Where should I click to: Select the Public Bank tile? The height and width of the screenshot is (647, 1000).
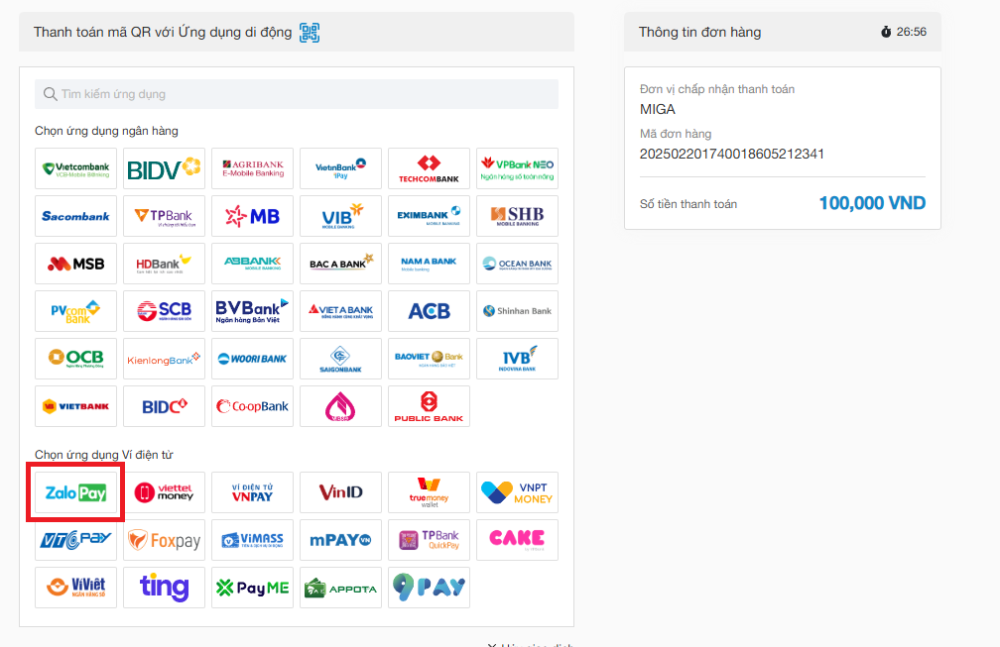(x=429, y=406)
